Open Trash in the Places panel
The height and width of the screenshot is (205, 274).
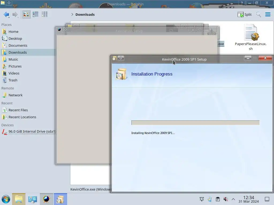pyautogui.click(x=28, y=80)
